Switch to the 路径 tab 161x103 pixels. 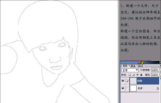coord(141,66)
